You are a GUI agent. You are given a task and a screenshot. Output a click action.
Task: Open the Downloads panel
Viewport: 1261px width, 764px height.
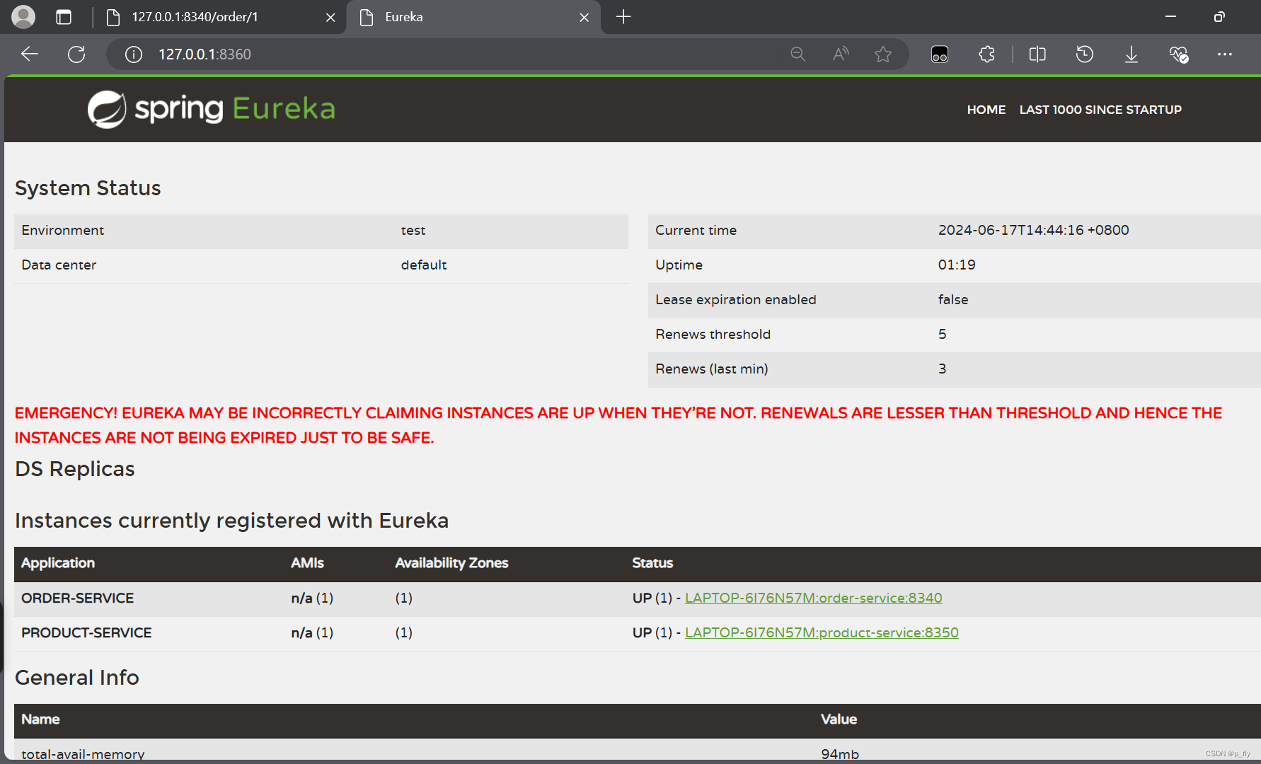1132,54
